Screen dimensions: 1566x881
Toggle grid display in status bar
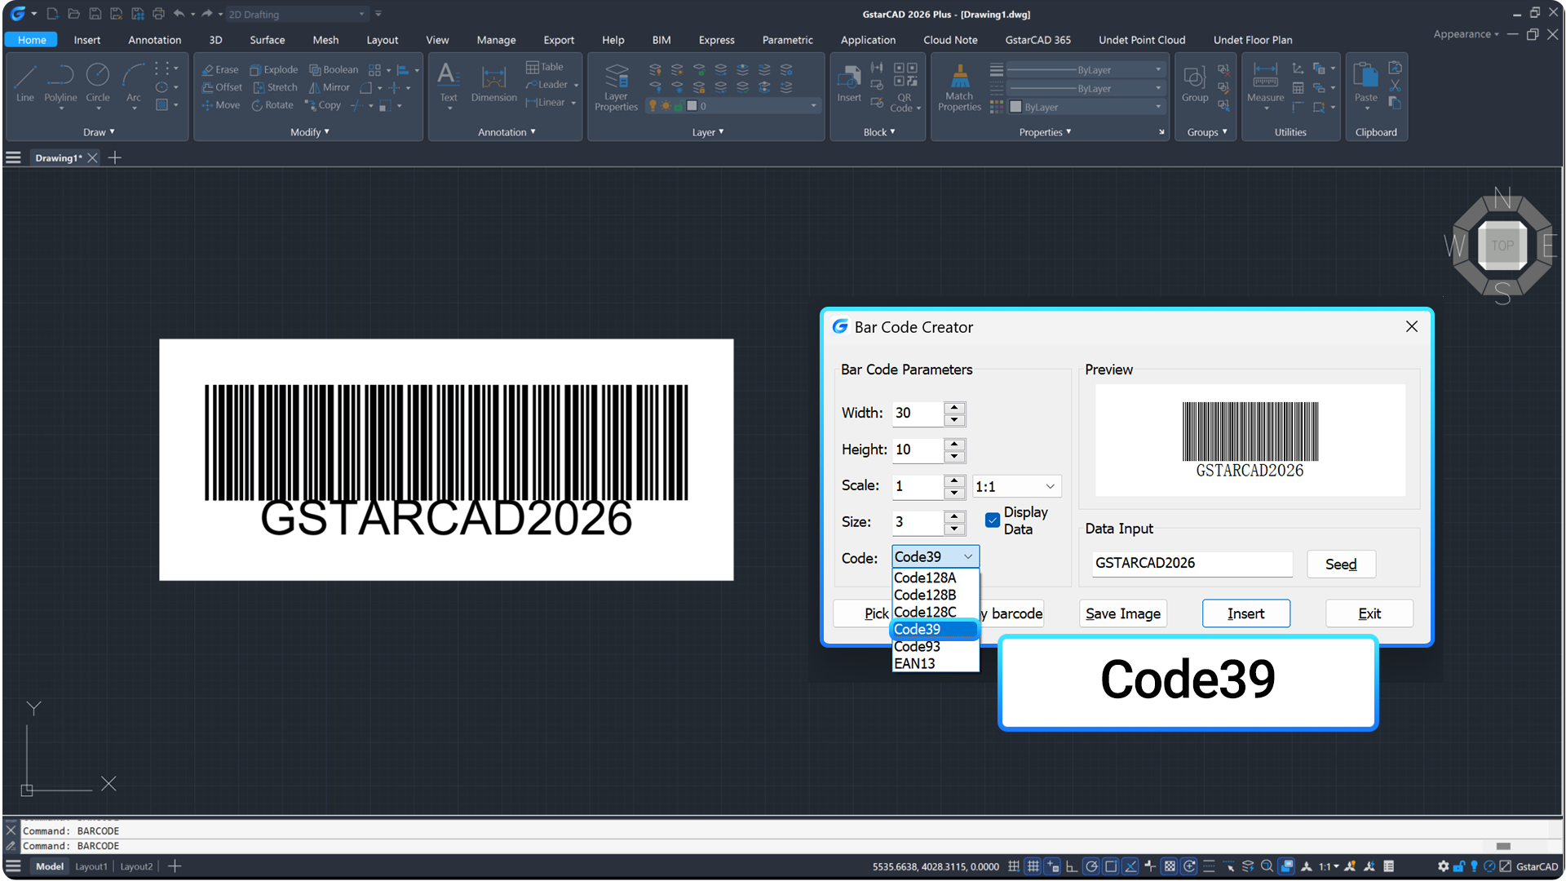point(1033,866)
